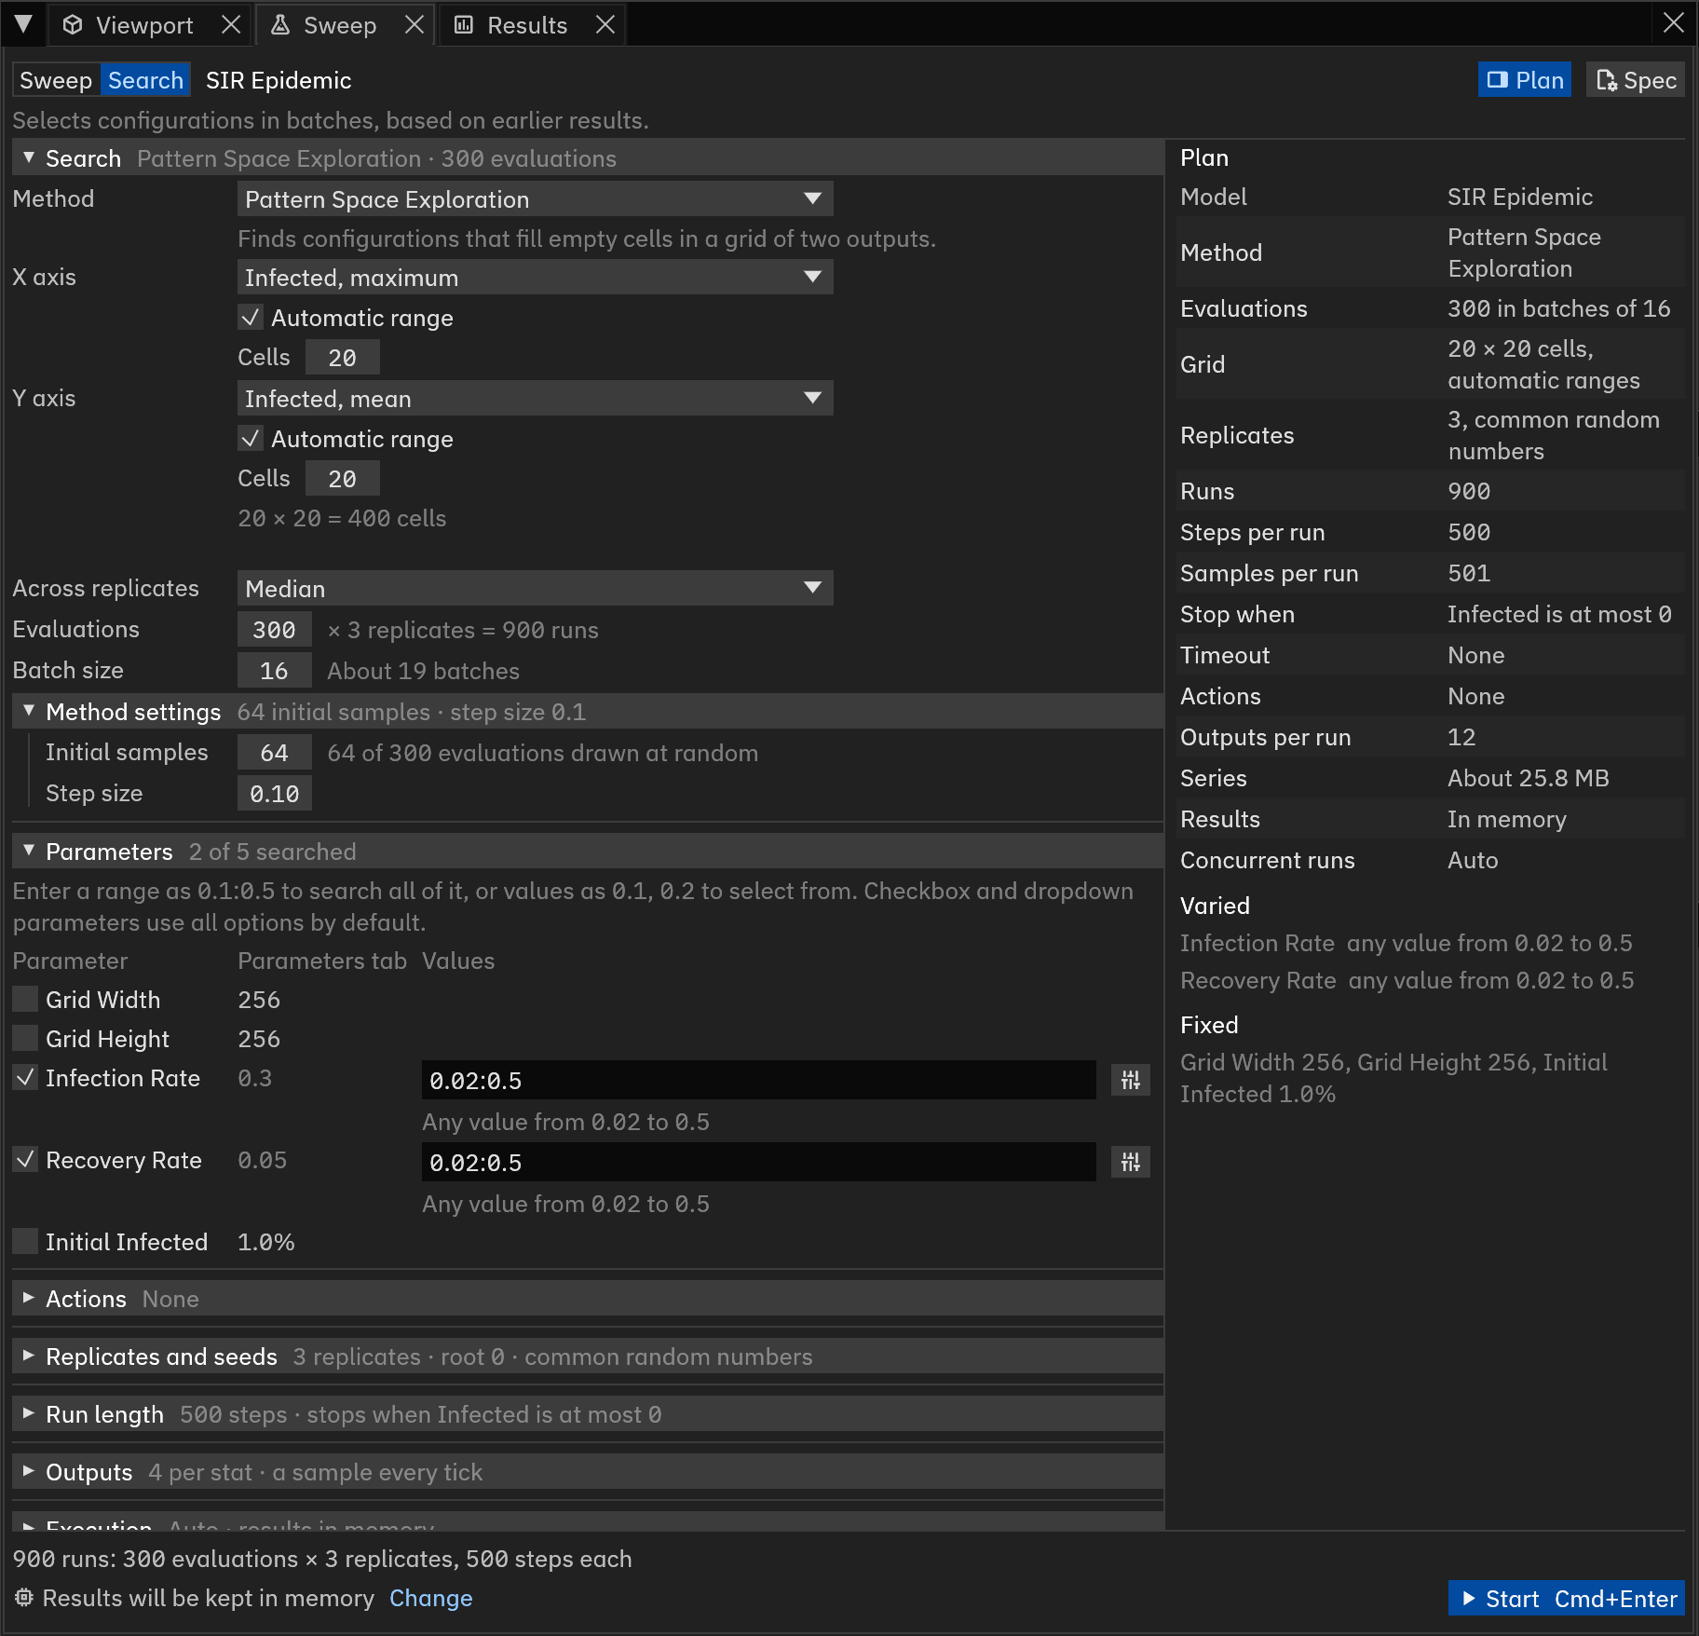Open the panel menu triangle icon
Image resolution: width=1699 pixels, height=1636 pixels.
[23, 24]
